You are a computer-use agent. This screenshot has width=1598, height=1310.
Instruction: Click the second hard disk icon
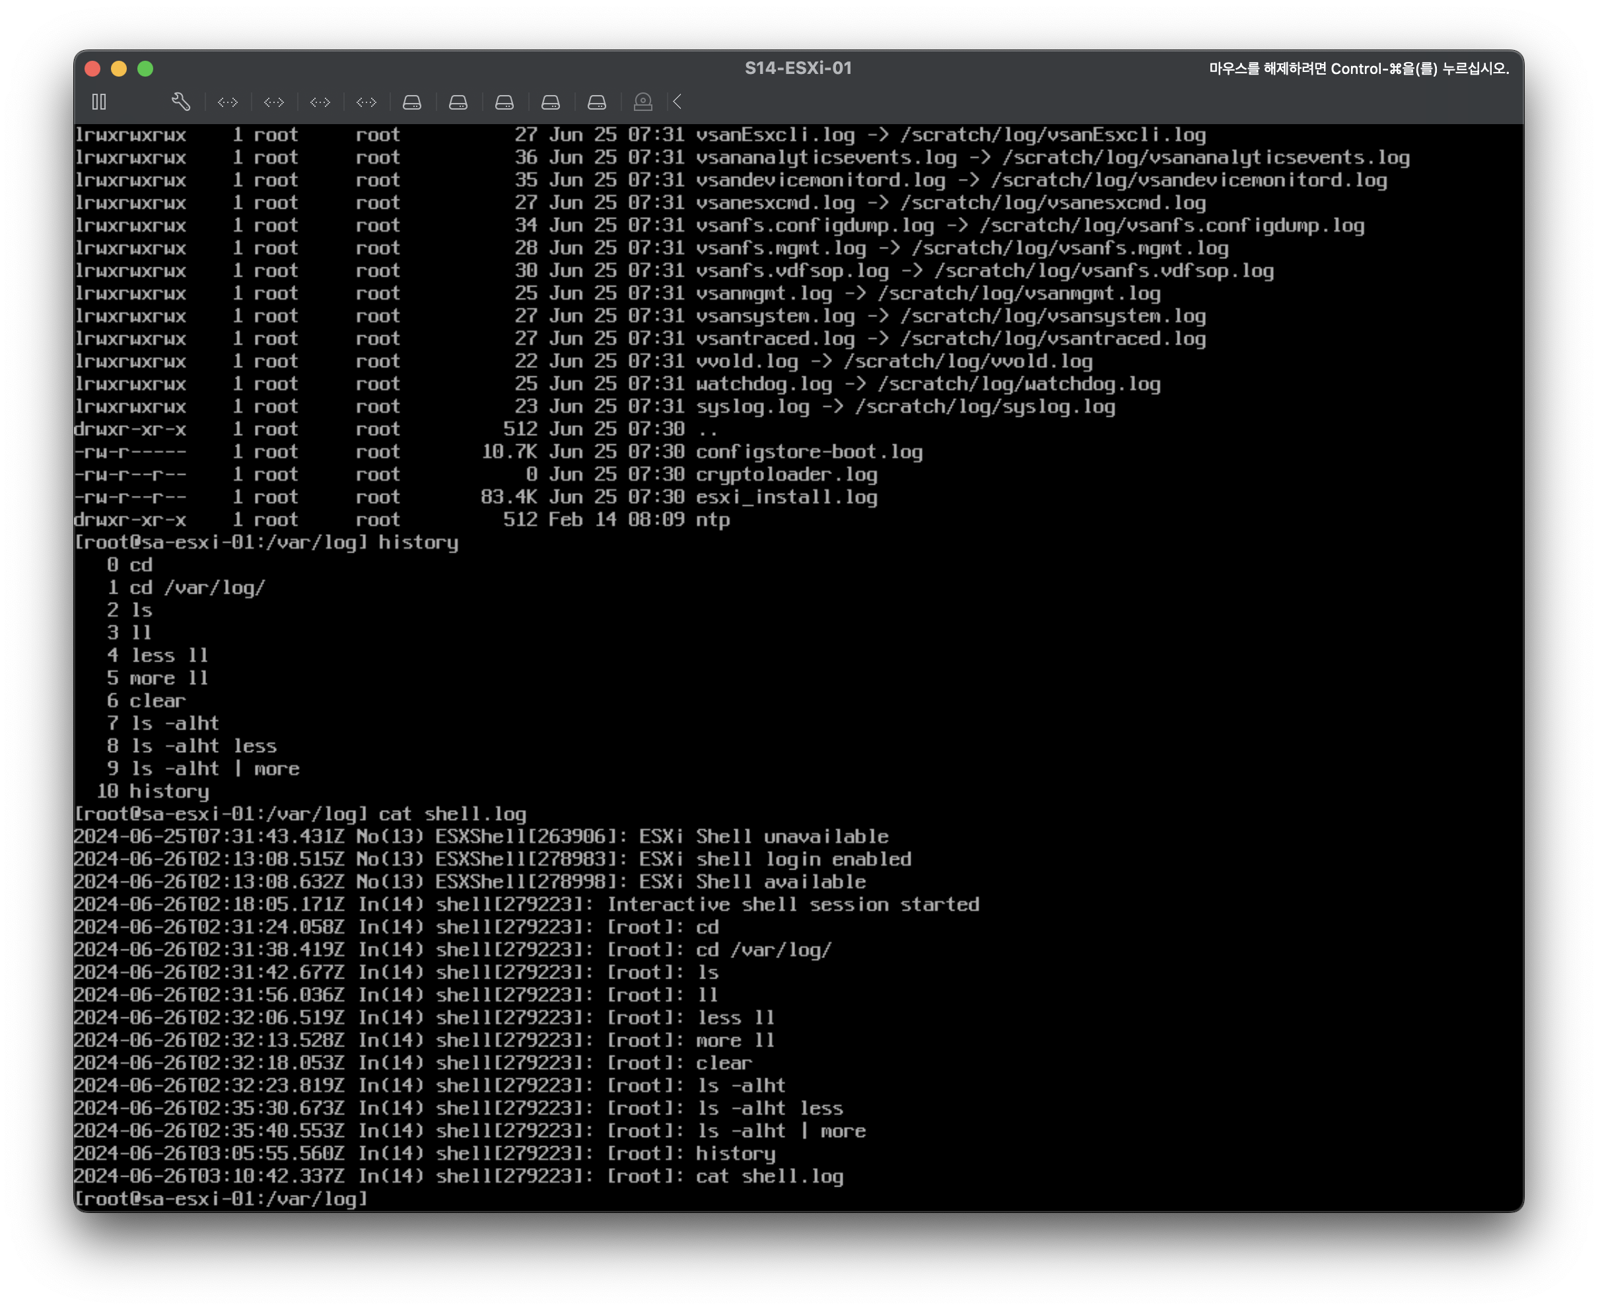458,102
